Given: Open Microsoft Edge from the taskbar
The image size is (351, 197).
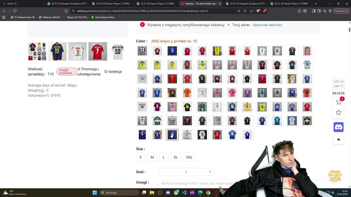Looking at the screenshot, I should (200, 193).
